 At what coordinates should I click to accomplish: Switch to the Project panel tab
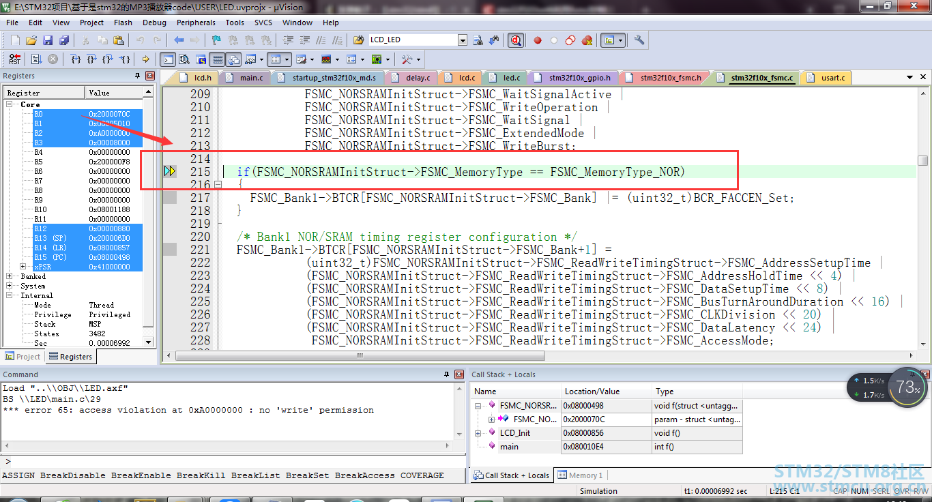23,356
